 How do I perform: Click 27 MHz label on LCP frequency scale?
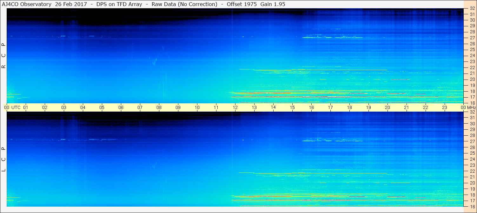tap(472, 141)
